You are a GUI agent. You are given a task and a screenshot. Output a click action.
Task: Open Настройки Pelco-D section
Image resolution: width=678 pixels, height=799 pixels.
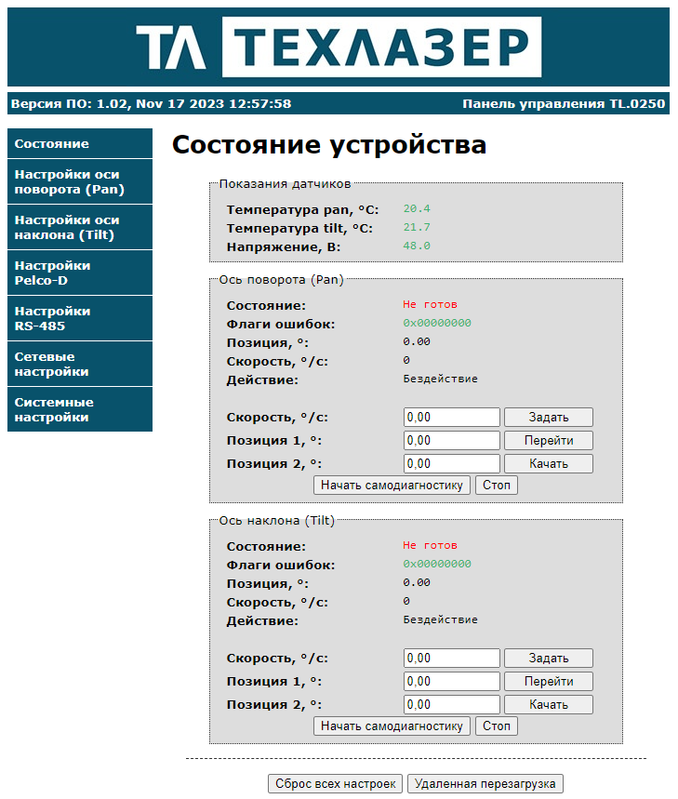point(79,273)
